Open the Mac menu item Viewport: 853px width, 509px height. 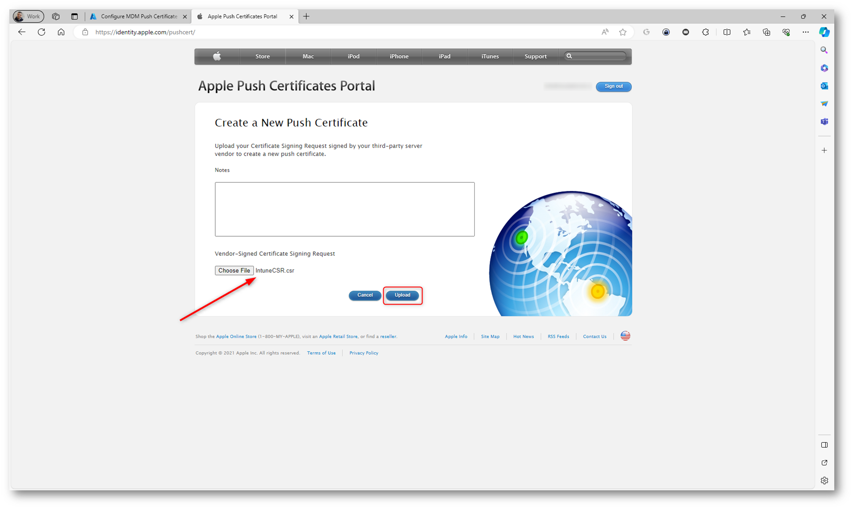pyautogui.click(x=308, y=56)
